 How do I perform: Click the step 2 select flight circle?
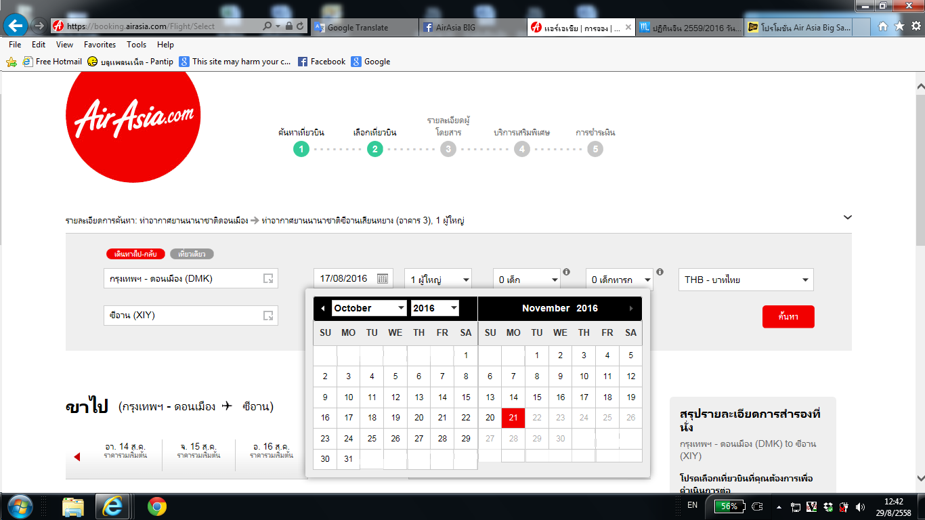(375, 149)
